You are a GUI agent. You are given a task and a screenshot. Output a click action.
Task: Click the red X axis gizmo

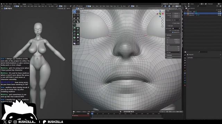tap(163, 14)
